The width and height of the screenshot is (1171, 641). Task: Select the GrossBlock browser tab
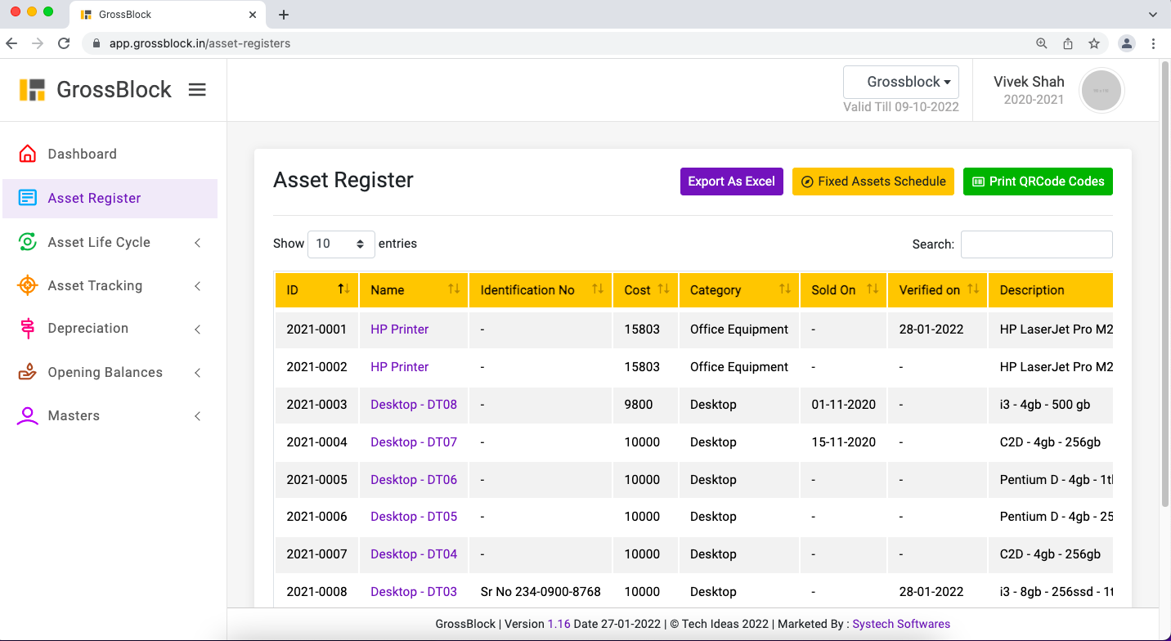pos(164,15)
